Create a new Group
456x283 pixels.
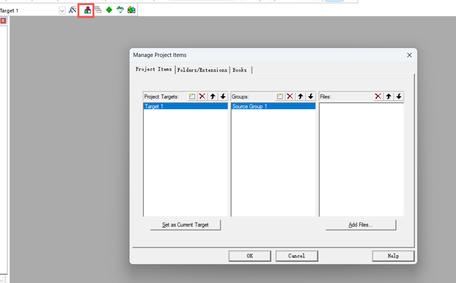(x=280, y=96)
